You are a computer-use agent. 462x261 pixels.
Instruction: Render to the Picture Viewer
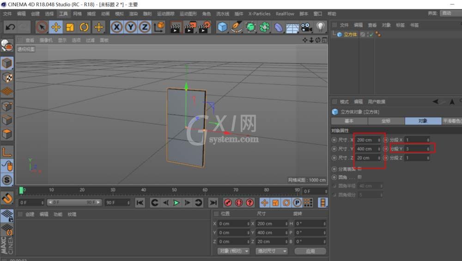tap(190, 27)
